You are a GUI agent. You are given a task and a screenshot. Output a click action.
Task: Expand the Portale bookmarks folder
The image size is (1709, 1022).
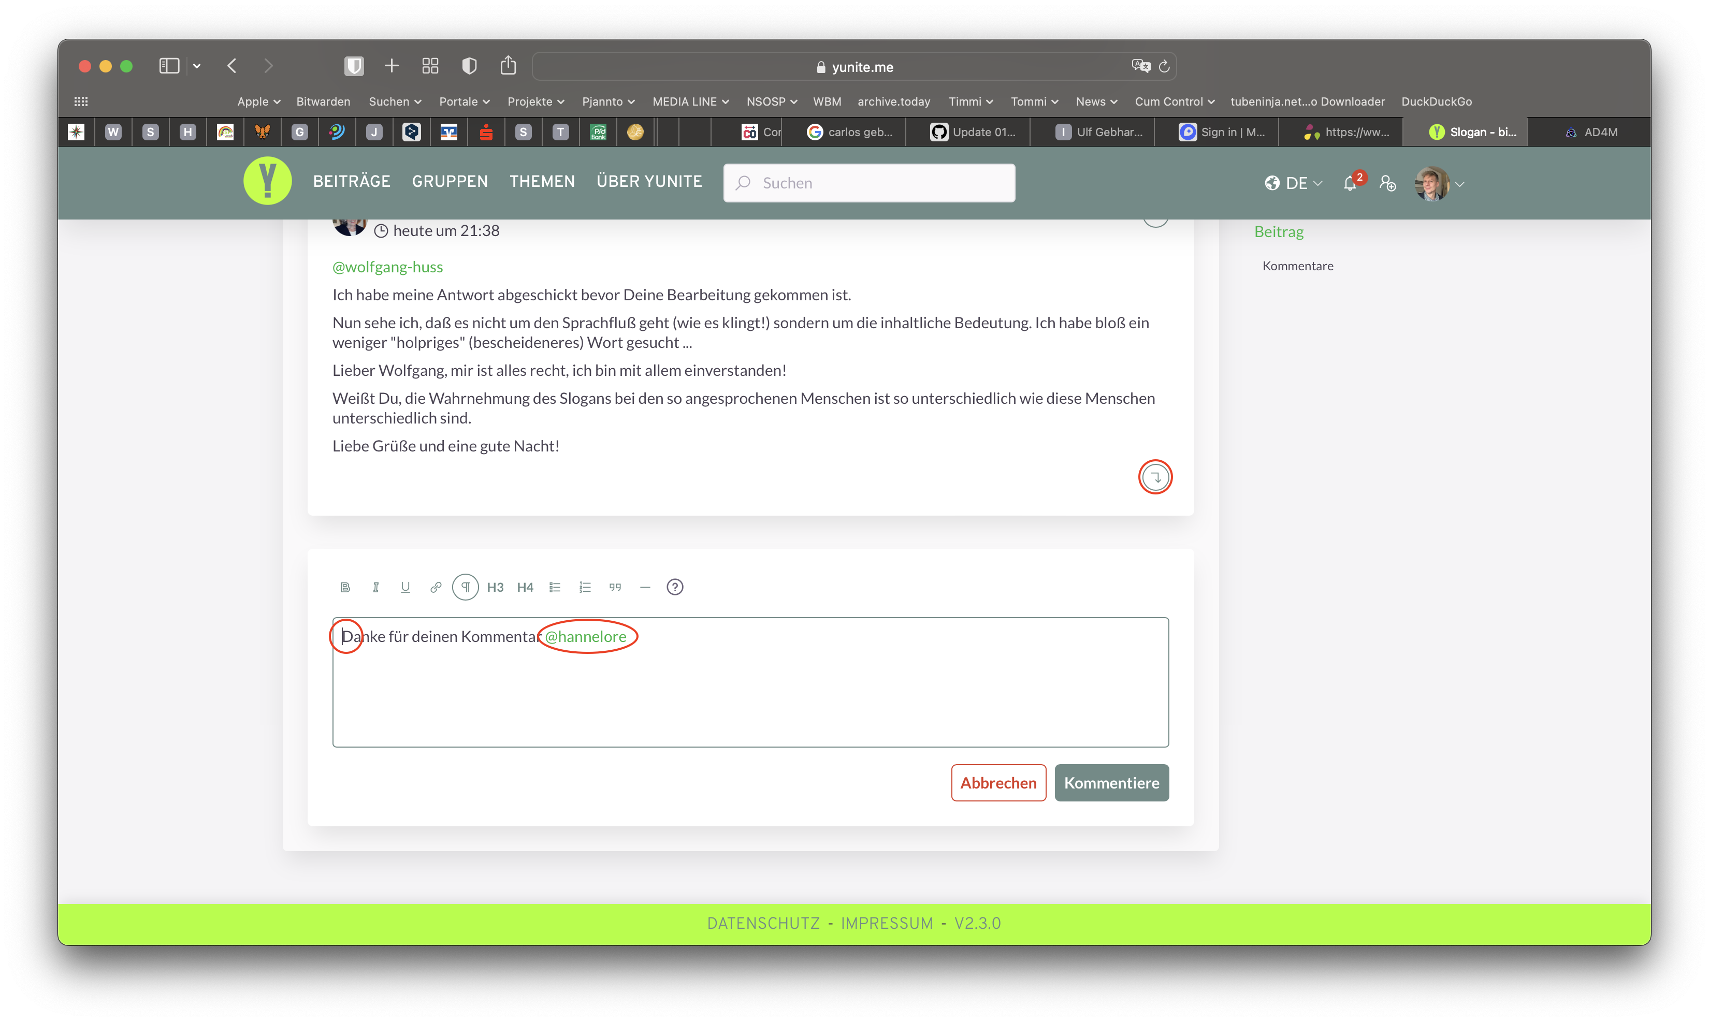[x=464, y=101]
